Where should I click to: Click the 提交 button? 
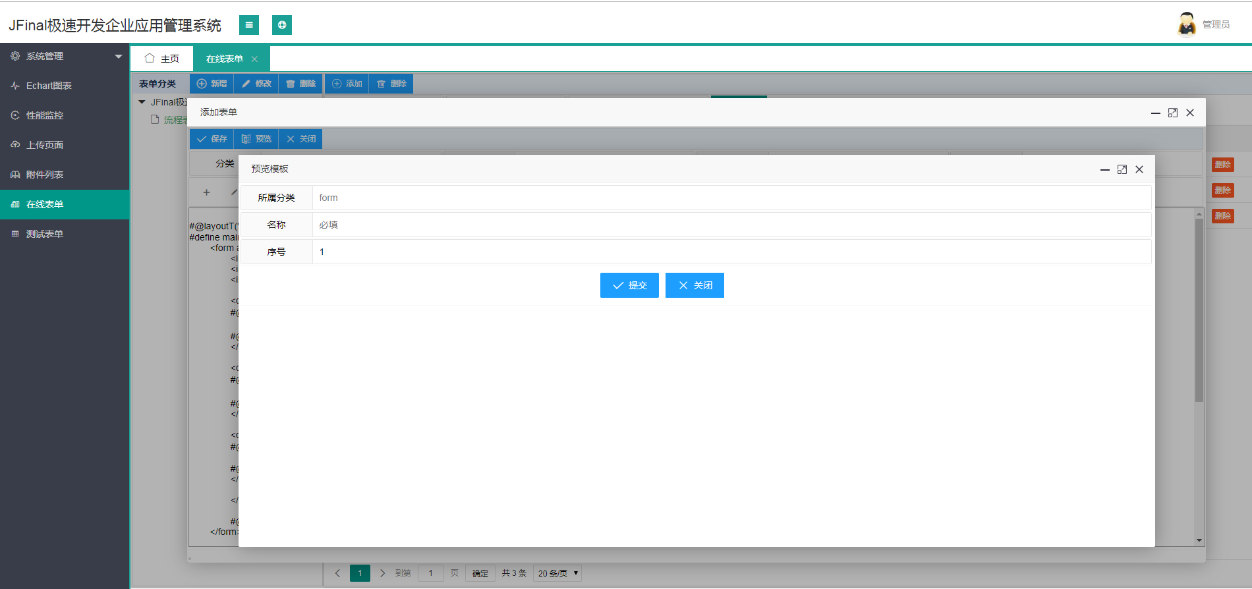(x=629, y=285)
